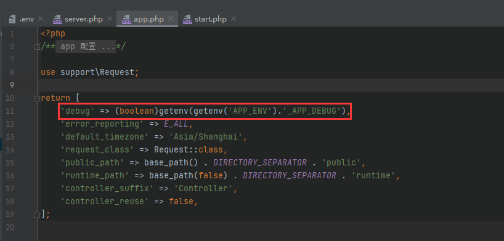504x241 pixels.
Task: Click line number 11 in the gutter
Action: (x=10, y=111)
